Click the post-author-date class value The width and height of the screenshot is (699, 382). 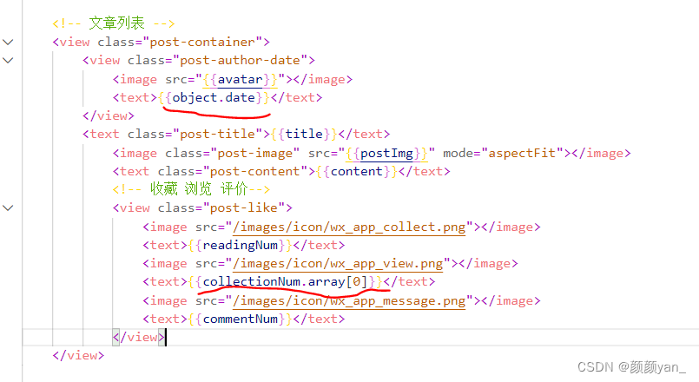click(x=240, y=61)
